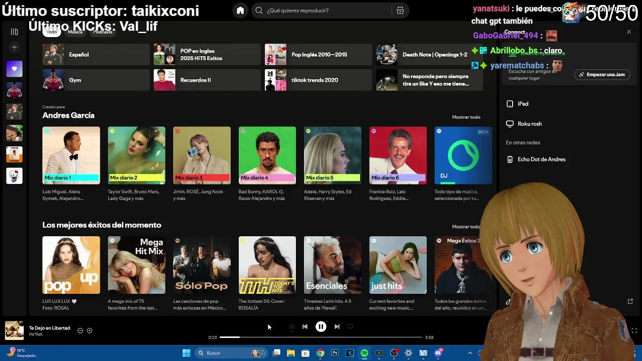Click Los mejores éxitos del momento heading

[102, 225]
